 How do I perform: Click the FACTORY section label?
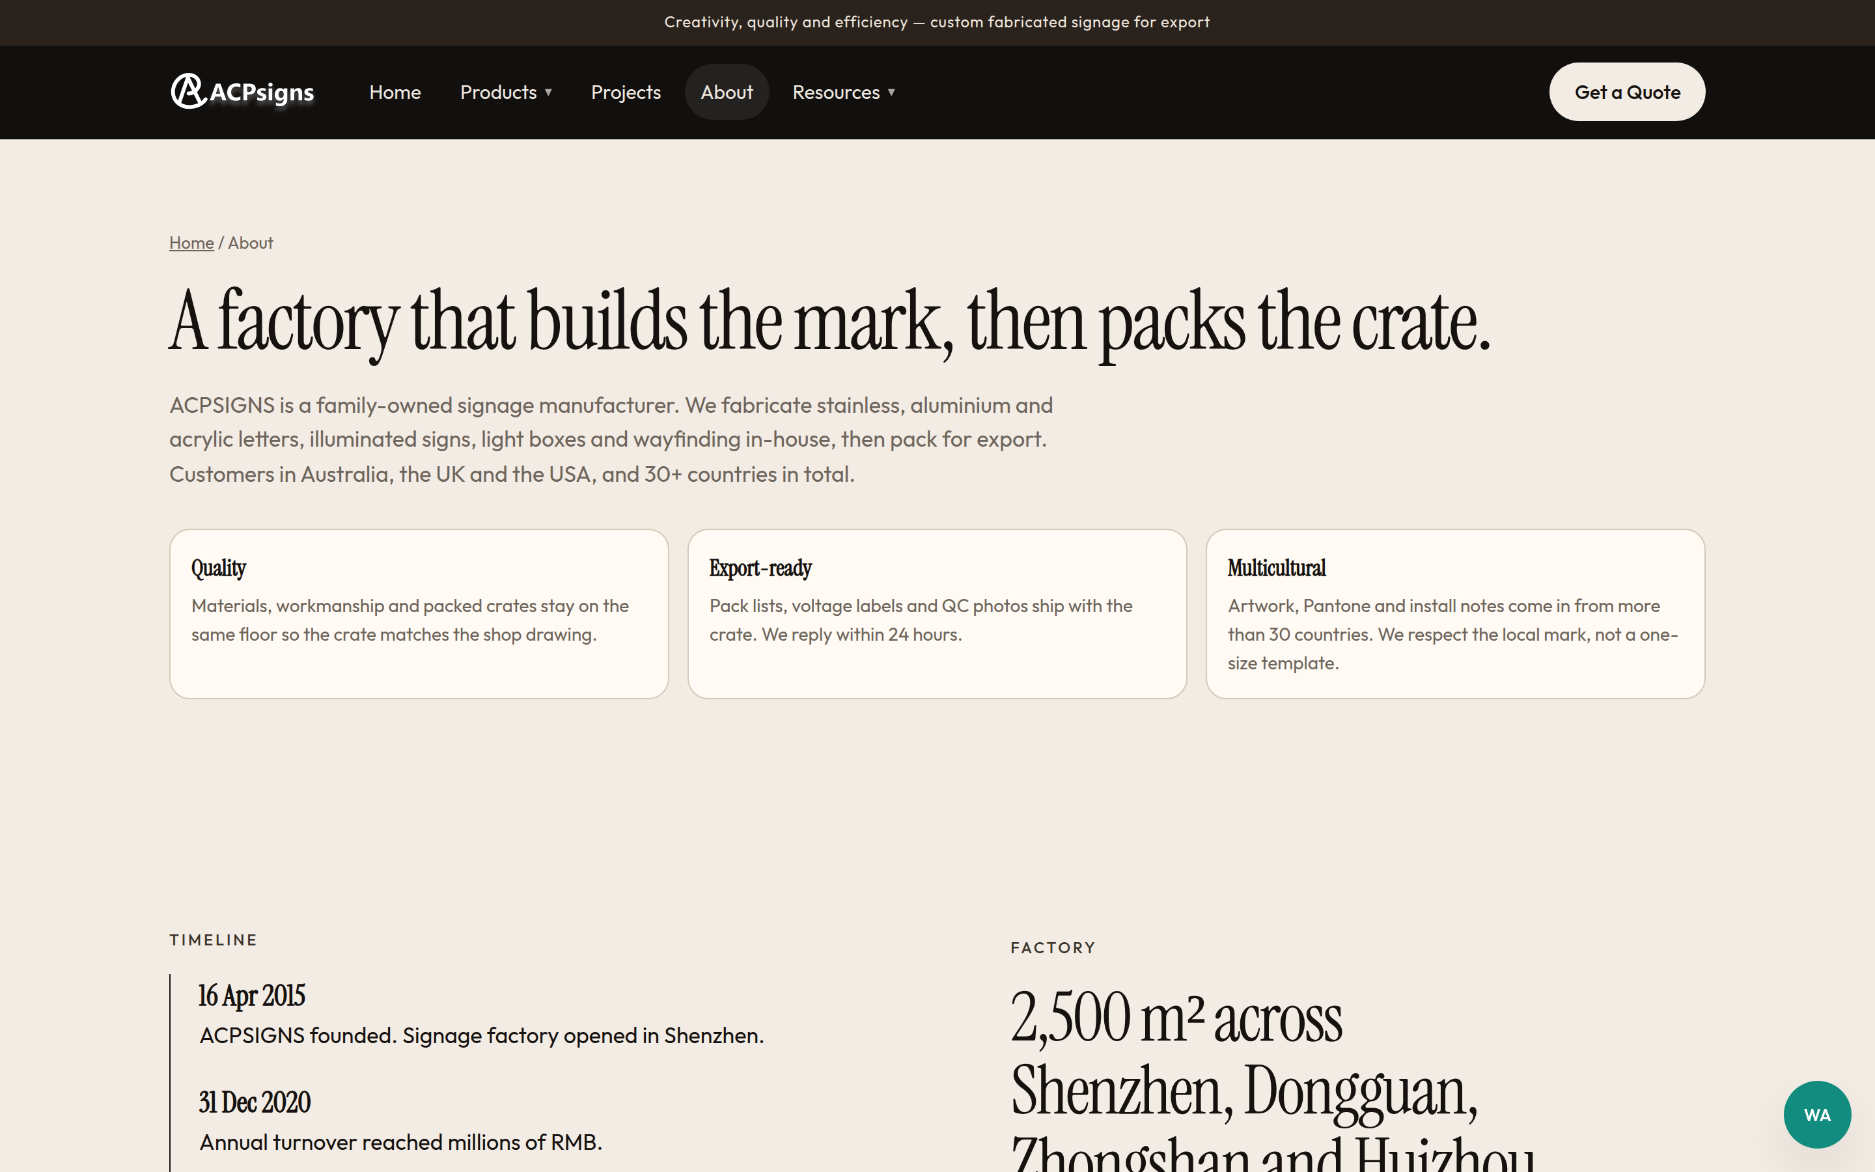click(x=1053, y=947)
